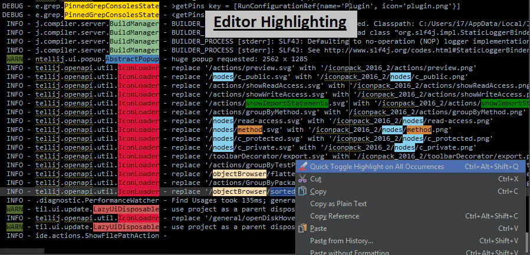Click orange "method" followed by ".png"
530x255 pixels.
coord(419,130)
